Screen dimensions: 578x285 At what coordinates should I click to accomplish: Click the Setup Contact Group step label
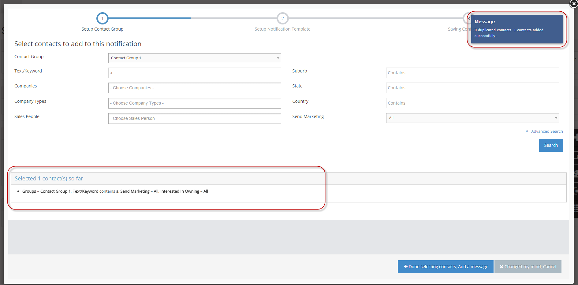click(102, 29)
